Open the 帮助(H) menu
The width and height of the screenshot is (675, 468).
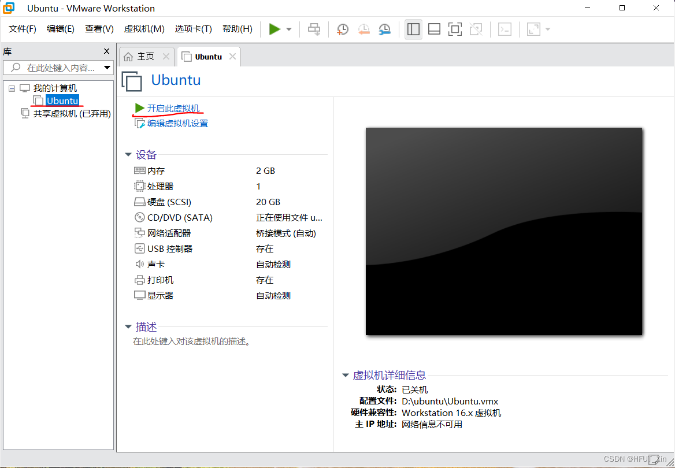point(237,29)
